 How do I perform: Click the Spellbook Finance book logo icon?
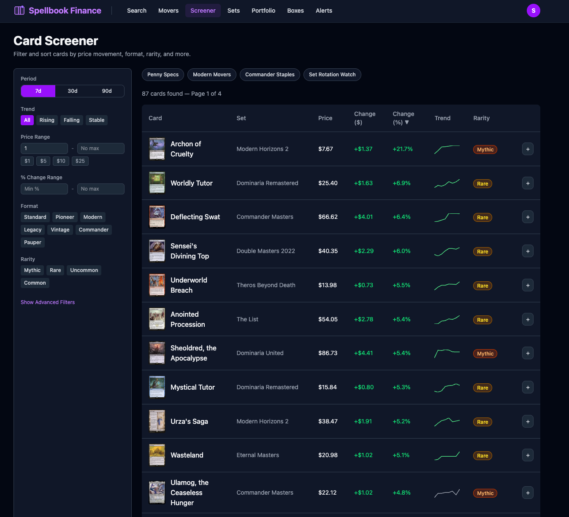[19, 10]
